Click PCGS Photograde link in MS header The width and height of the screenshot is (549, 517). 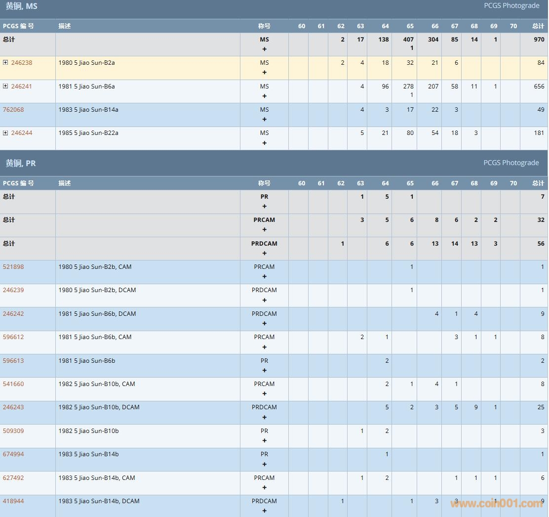tap(511, 6)
